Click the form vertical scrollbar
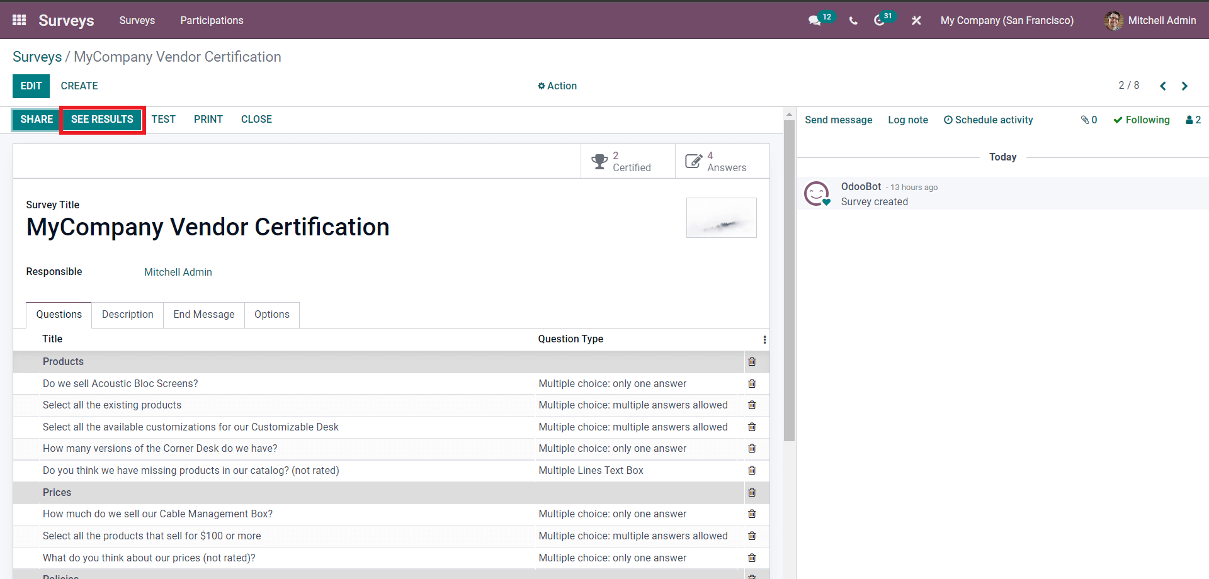1209x579 pixels. tap(789, 280)
